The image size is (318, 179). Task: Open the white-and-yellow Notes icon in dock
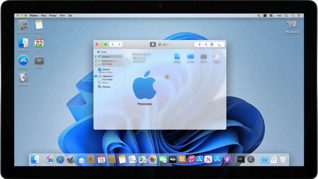click(122, 159)
